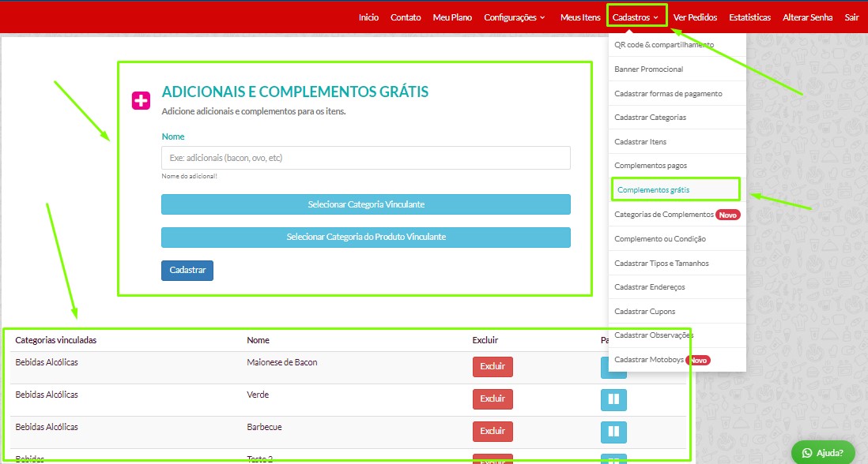Click Excluir for the Verde row
The height and width of the screenshot is (464, 868).
click(492, 399)
